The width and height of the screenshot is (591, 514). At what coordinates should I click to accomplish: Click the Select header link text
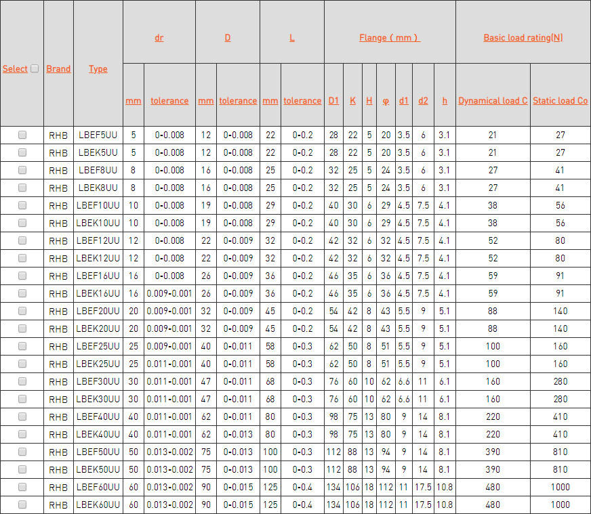pyautogui.click(x=15, y=69)
